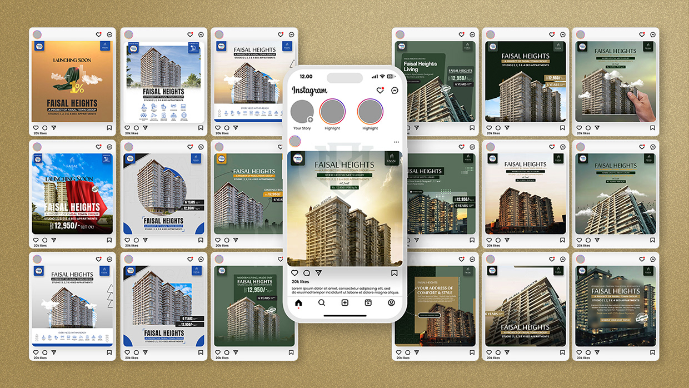Open notifications heart icon in phone header
The width and height of the screenshot is (689, 388).
coord(380,90)
